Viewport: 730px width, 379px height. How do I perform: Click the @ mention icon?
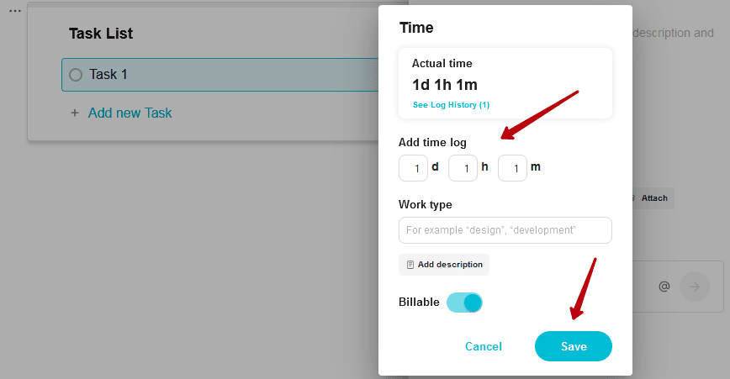click(664, 287)
